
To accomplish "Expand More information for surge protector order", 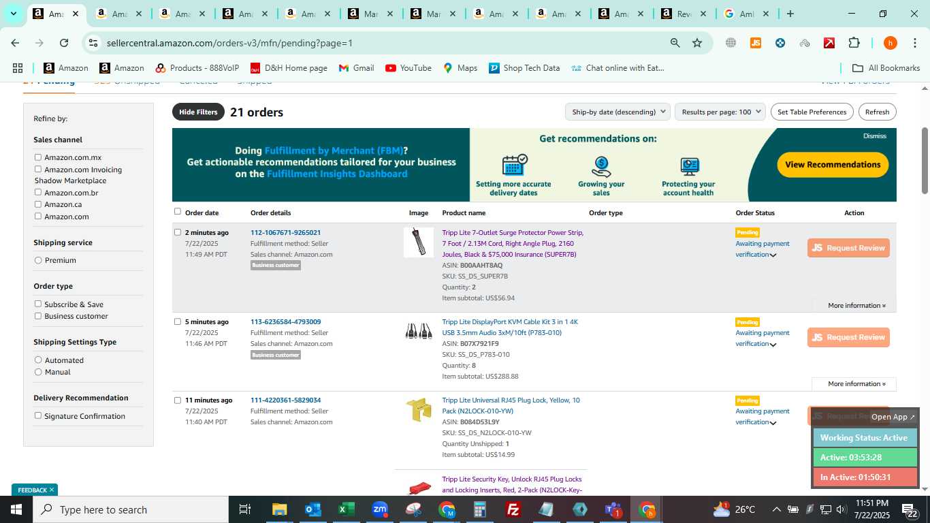I will (856, 306).
